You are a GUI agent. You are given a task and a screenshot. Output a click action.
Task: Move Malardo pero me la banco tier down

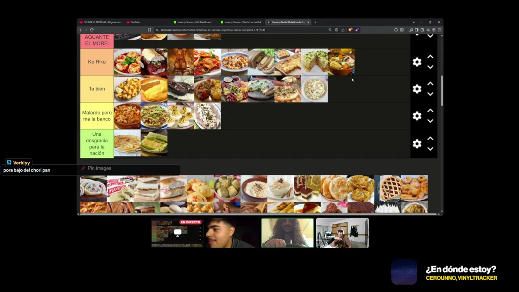(430, 121)
